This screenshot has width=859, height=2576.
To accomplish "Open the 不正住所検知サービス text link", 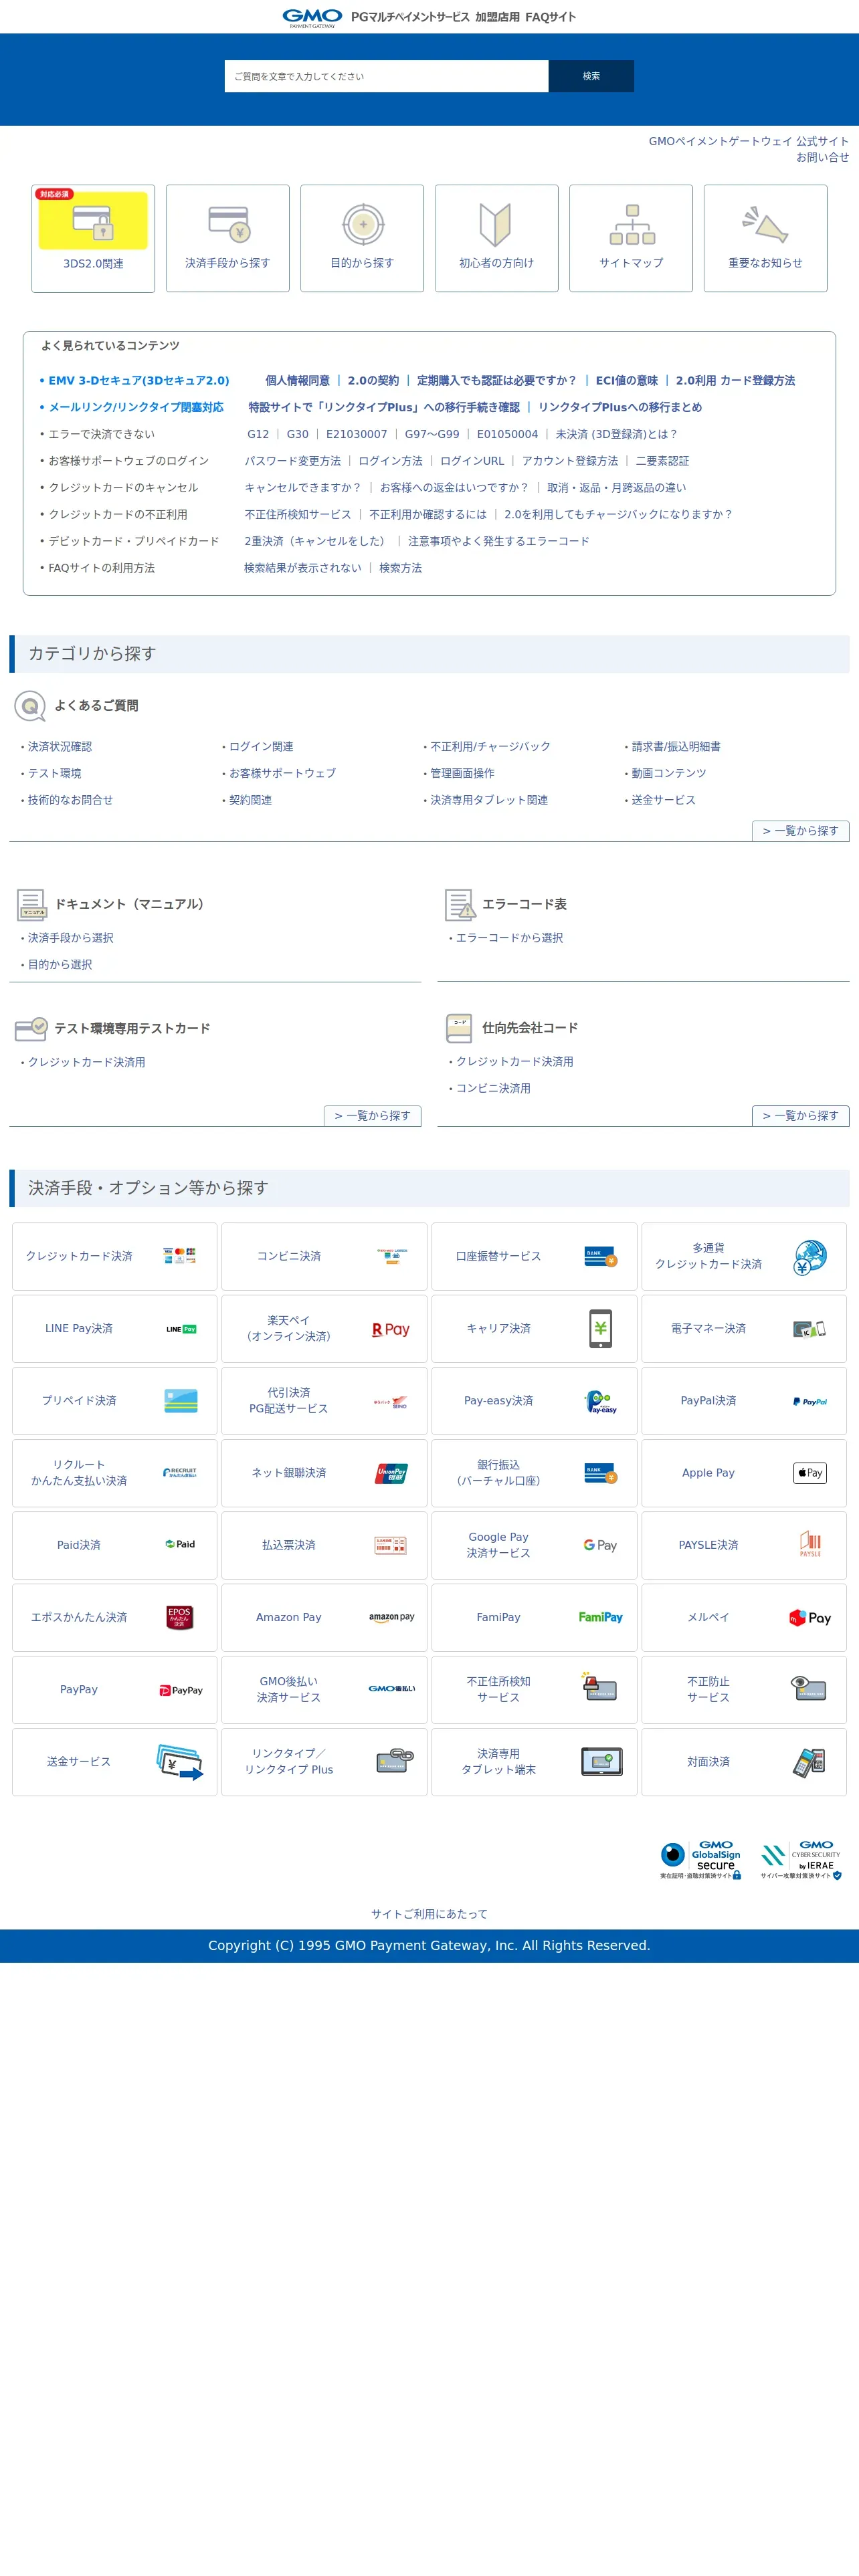I will [298, 514].
